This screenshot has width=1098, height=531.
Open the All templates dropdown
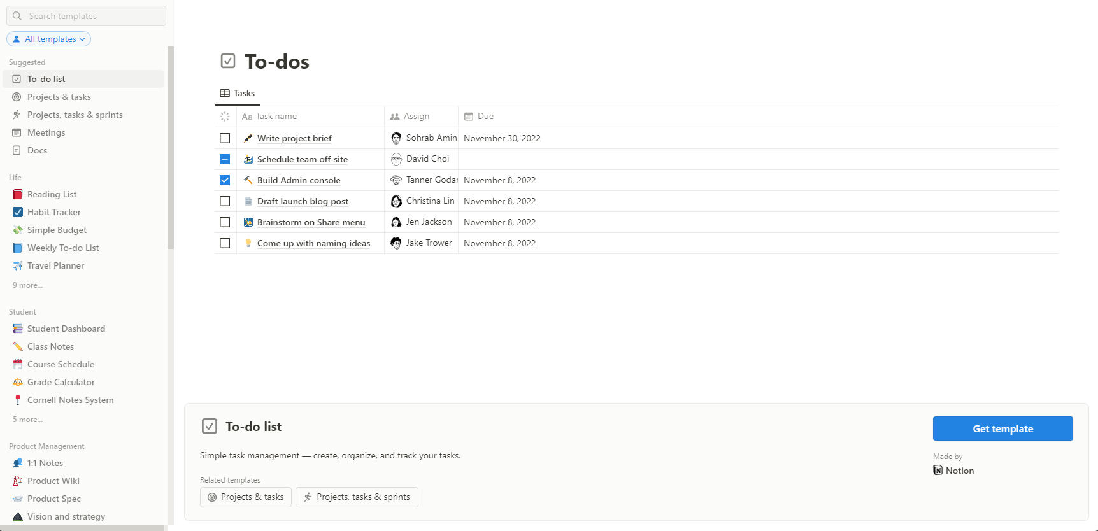point(48,39)
